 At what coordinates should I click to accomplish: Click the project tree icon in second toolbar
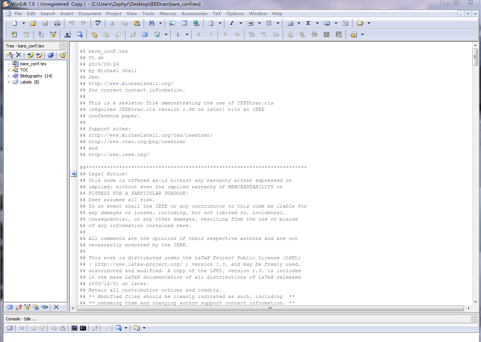tap(41, 35)
